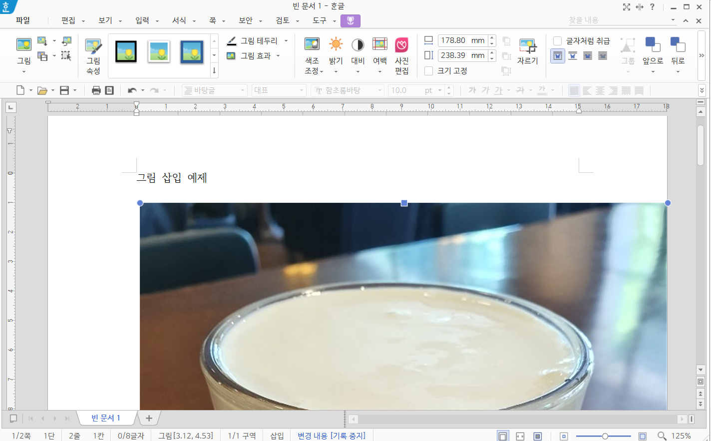
Task: Select the second text wrap style icon
Action: tap(573, 56)
